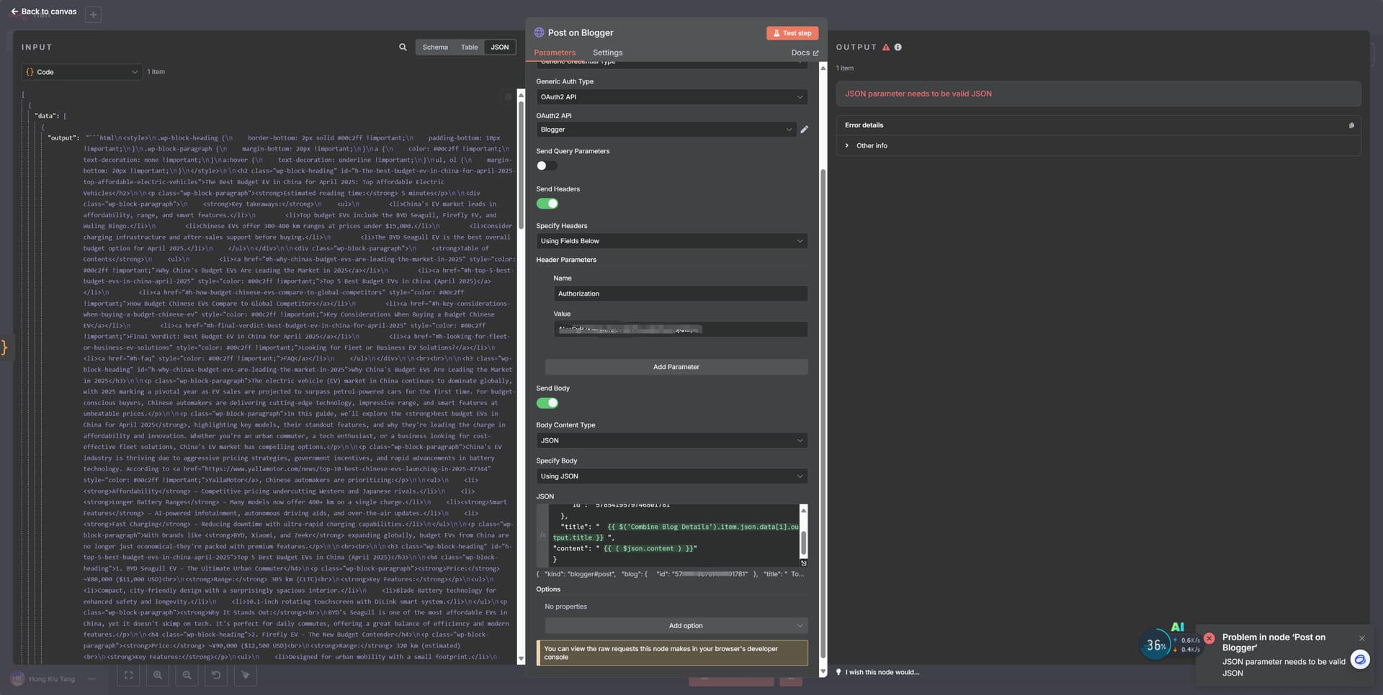The image size is (1383, 695).
Task: Switch input view to Schema
Action: pyautogui.click(x=435, y=47)
